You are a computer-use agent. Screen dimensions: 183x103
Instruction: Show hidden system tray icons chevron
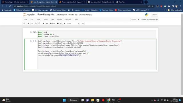coord(152,100)
